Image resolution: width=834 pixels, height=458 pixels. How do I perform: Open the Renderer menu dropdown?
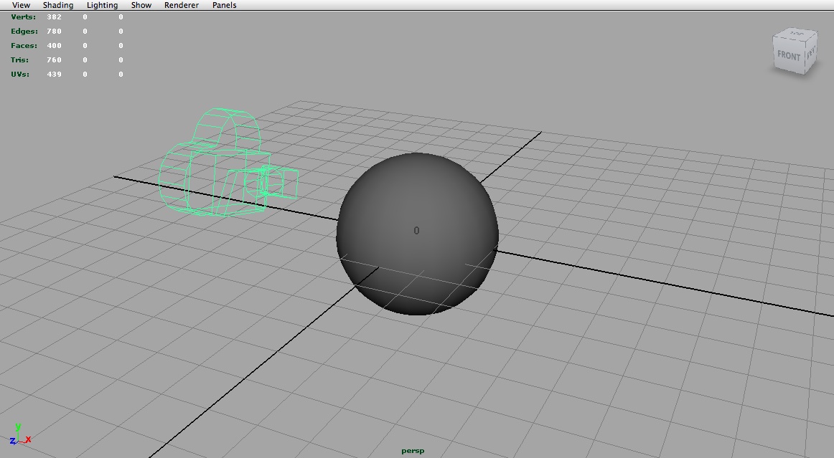(181, 5)
